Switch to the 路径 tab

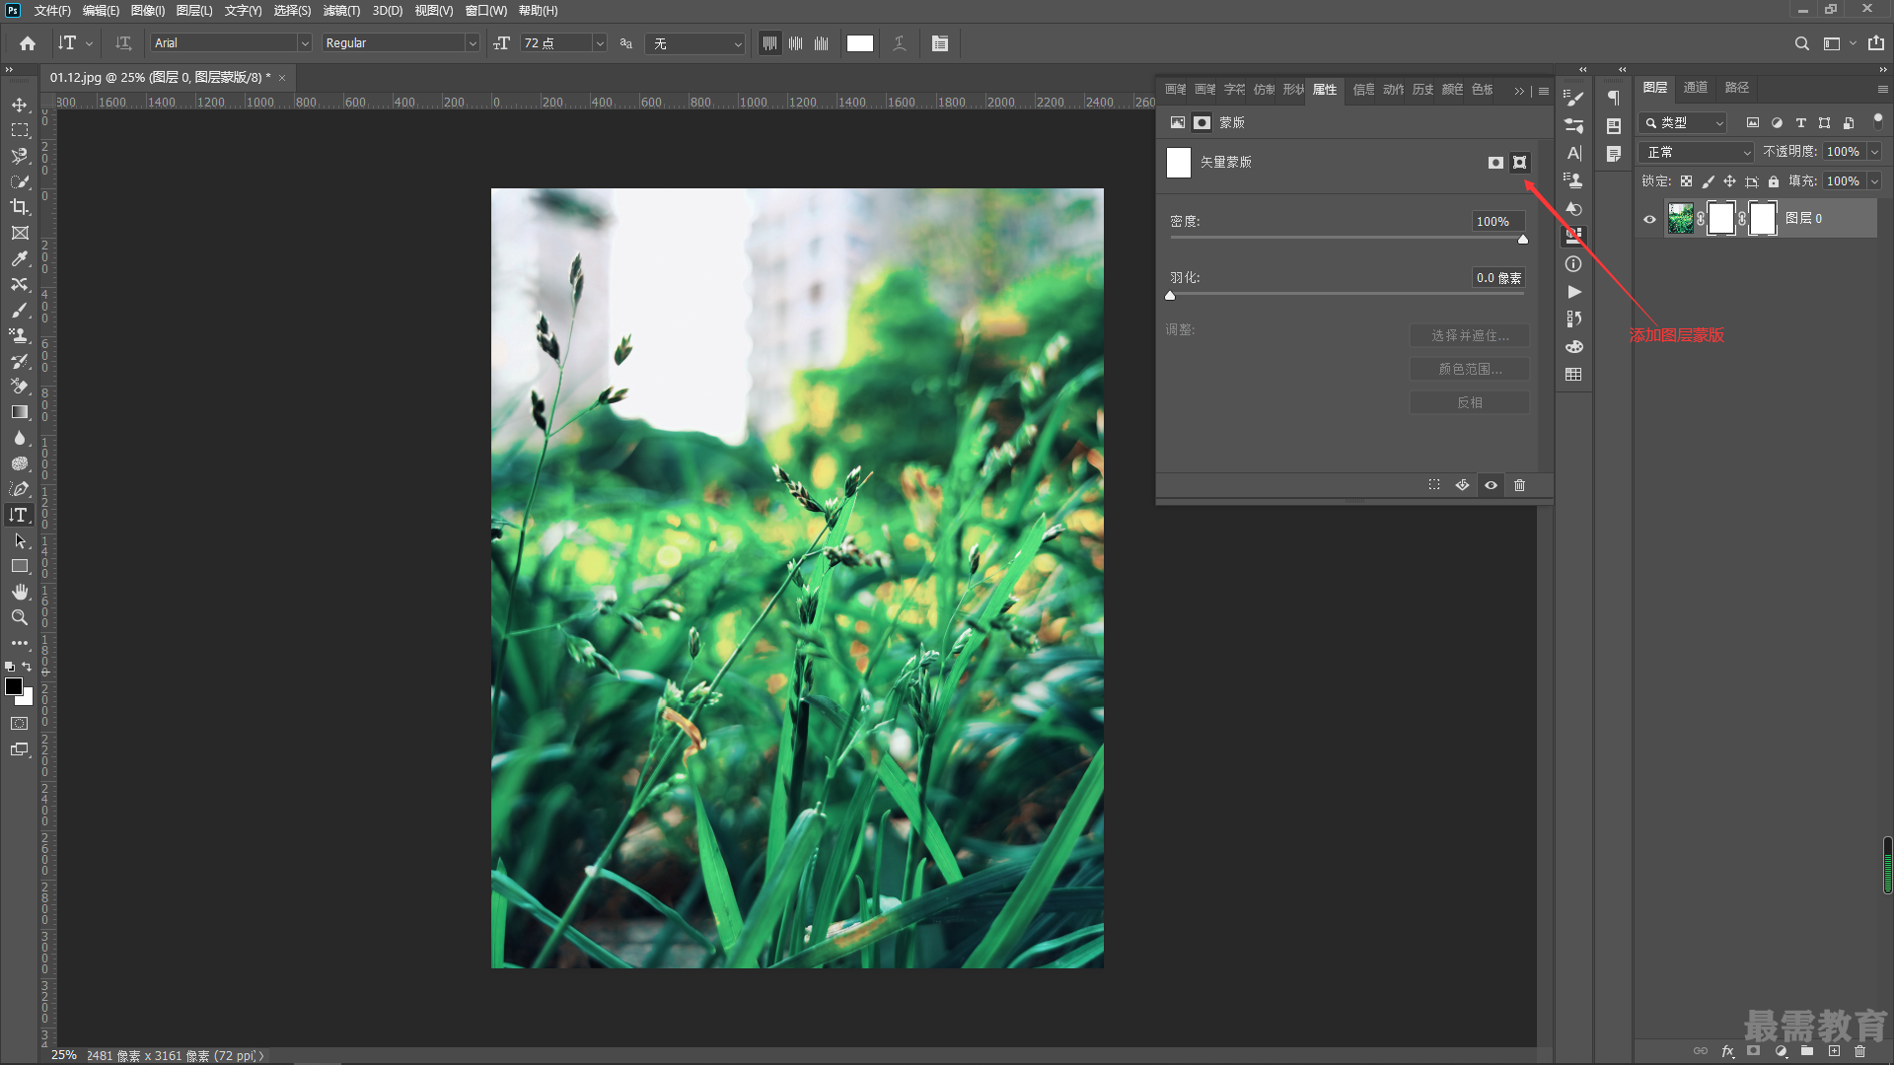click(x=1736, y=88)
